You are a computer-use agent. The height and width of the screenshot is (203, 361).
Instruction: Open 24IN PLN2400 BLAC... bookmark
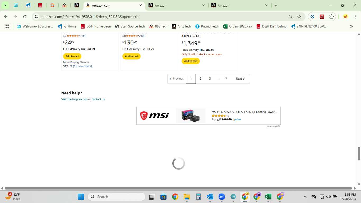pyautogui.click(x=309, y=26)
